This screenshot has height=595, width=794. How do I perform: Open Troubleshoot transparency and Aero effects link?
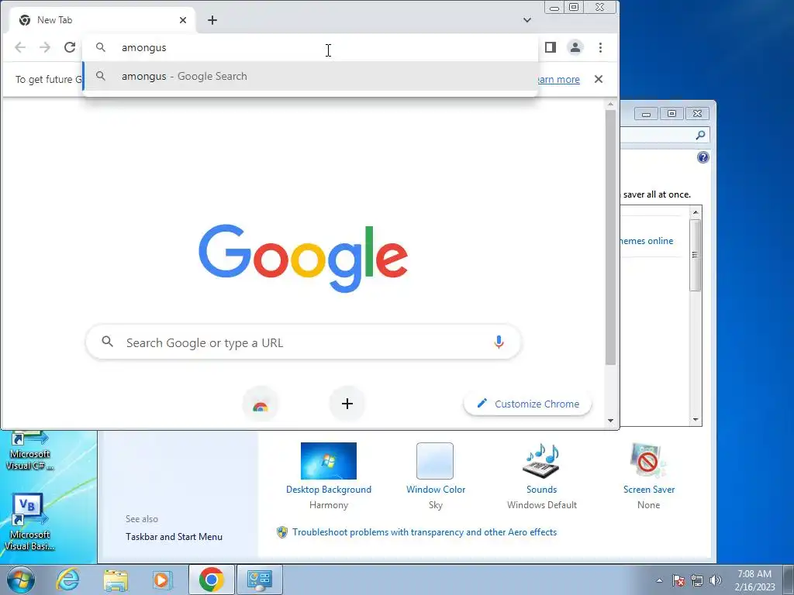[x=424, y=532]
